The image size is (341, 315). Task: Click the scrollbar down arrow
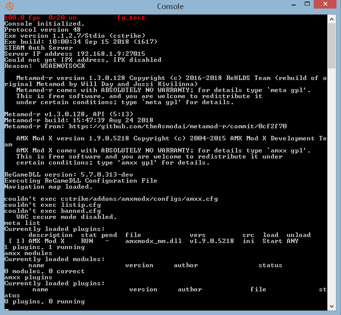tap(331, 306)
